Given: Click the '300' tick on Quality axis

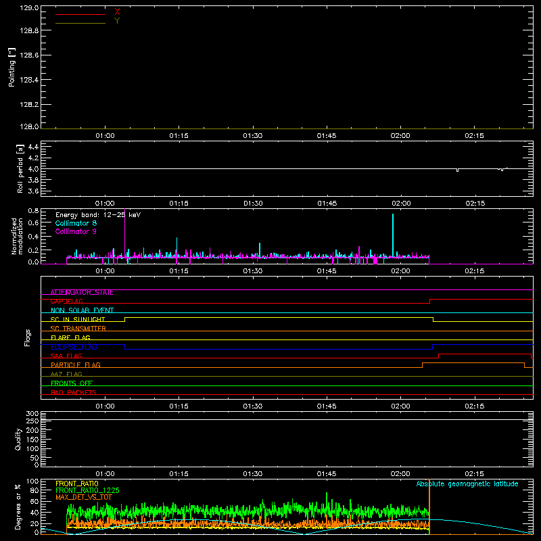Looking at the screenshot, I should (32, 414).
